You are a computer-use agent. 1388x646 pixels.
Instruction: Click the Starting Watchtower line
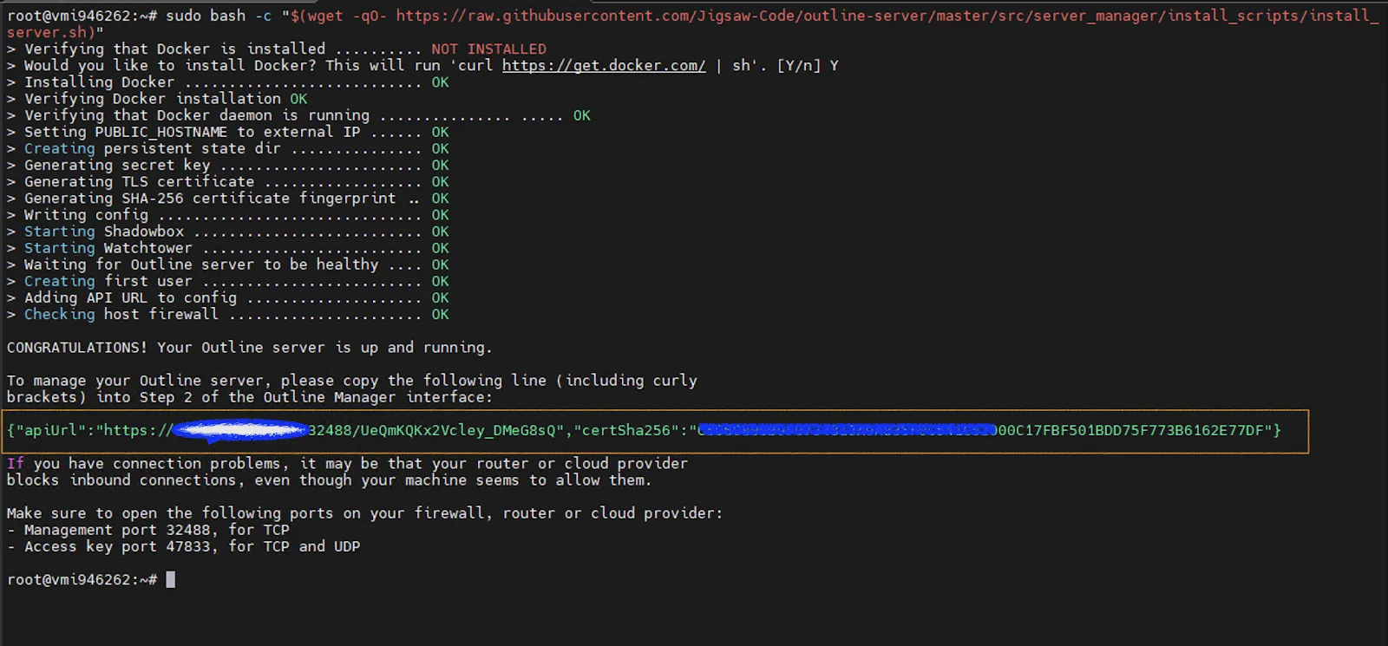point(108,248)
